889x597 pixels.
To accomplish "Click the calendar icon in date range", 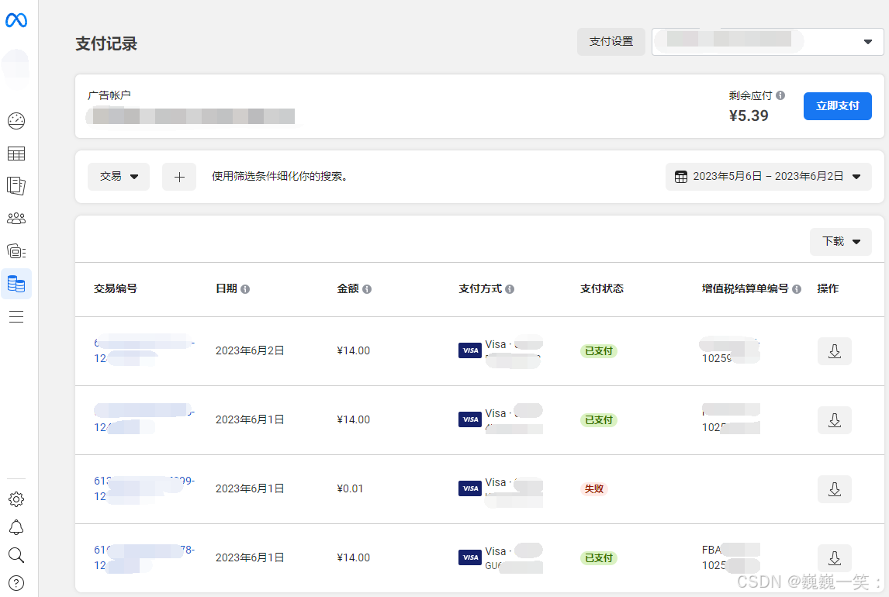I will click(681, 177).
